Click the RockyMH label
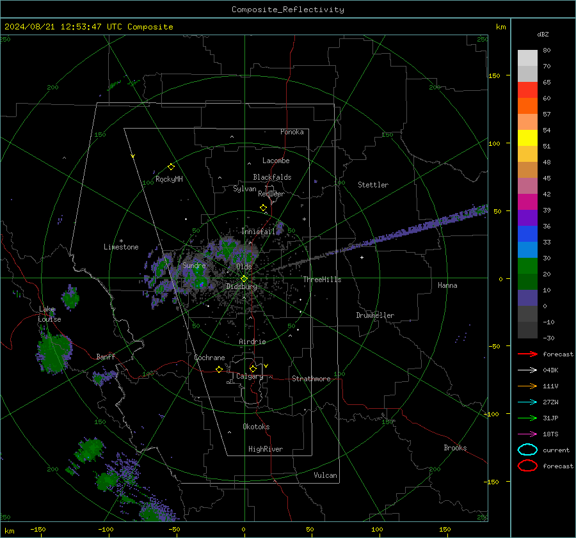Viewport: 576px width, 538px height. [169, 179]
